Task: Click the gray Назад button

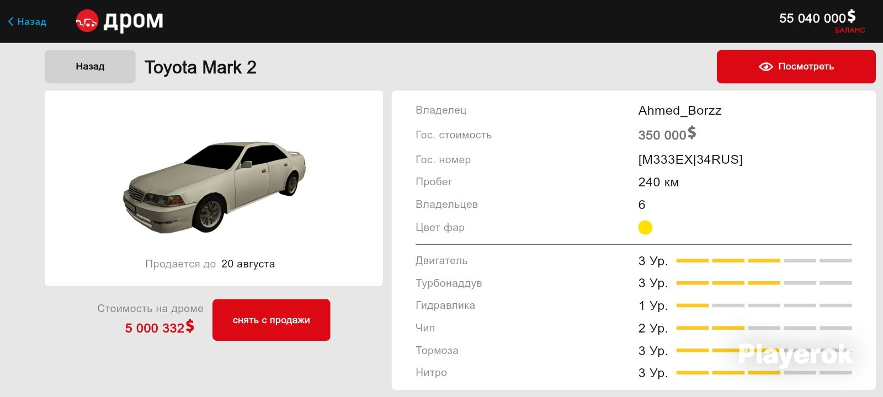Action: (90, 67)
